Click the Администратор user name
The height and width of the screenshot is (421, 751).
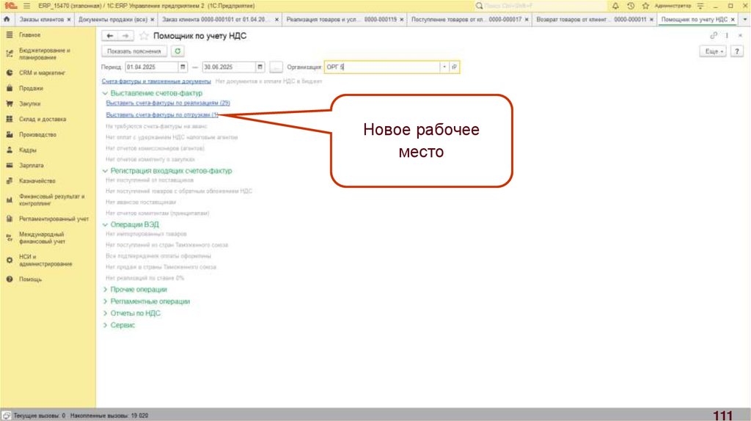coord(673,6)
